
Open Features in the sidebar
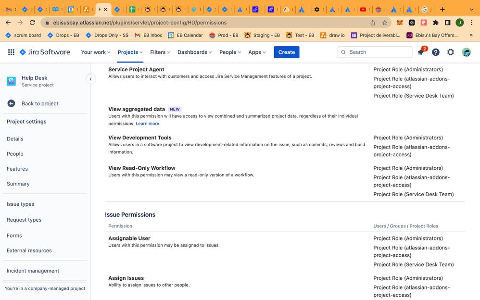click(17, 169)
